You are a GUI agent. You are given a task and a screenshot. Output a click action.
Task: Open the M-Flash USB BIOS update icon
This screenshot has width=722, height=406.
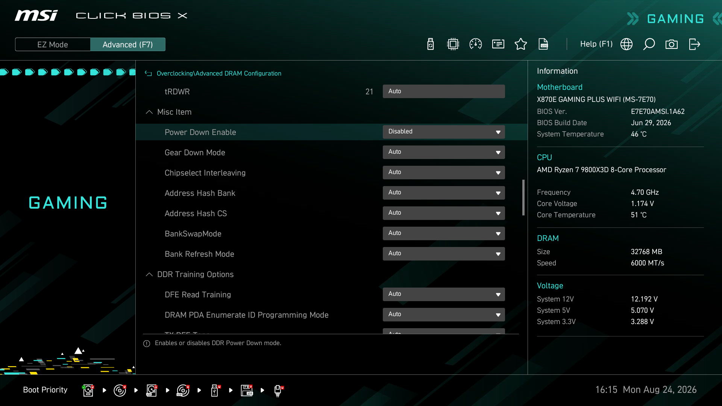(x=431, y=44)
